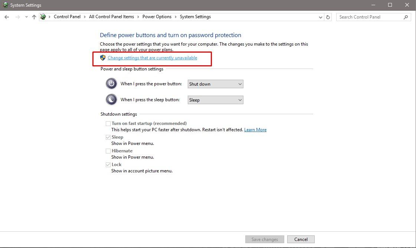The width and height of the screenshot is (416, 248).
Task: Toggle the Sleep checkbox
Action: (x=108, y=137)
